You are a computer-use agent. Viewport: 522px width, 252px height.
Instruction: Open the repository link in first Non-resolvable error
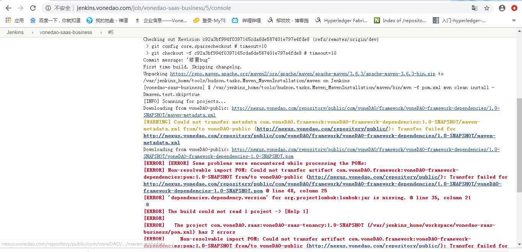tap(374, 177)
